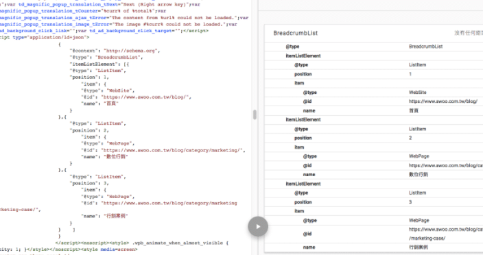Click the style media=screen code line
483x255 pixels.
[x=69, y=250]
